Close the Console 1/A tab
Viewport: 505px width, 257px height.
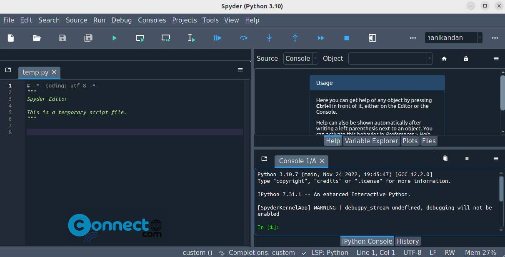tap(322, 161)
